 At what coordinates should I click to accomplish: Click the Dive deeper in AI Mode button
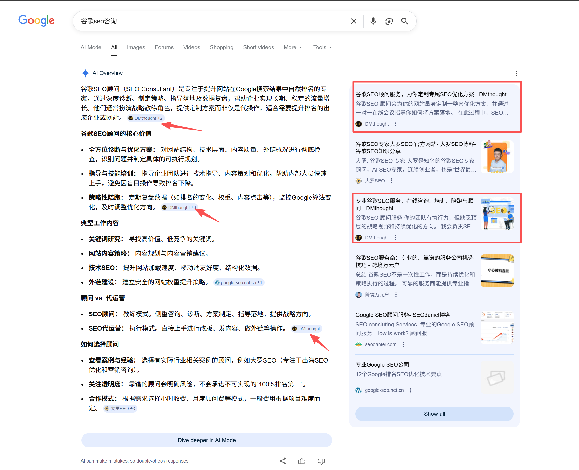(x=207, y=440)
